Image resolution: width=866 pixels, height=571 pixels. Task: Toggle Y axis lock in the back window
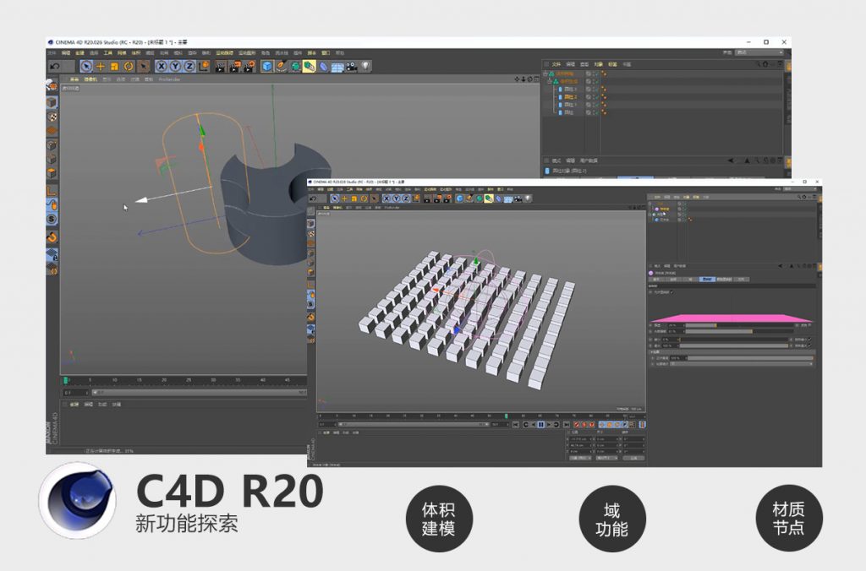tap(175, 66)
